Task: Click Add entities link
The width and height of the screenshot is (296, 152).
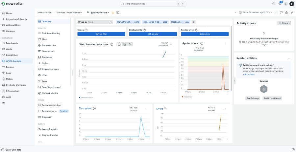Action: (x=249, y=75)
